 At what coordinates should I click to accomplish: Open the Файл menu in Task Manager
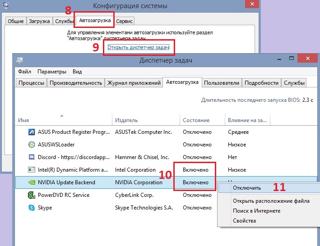[x=24, y=72]
